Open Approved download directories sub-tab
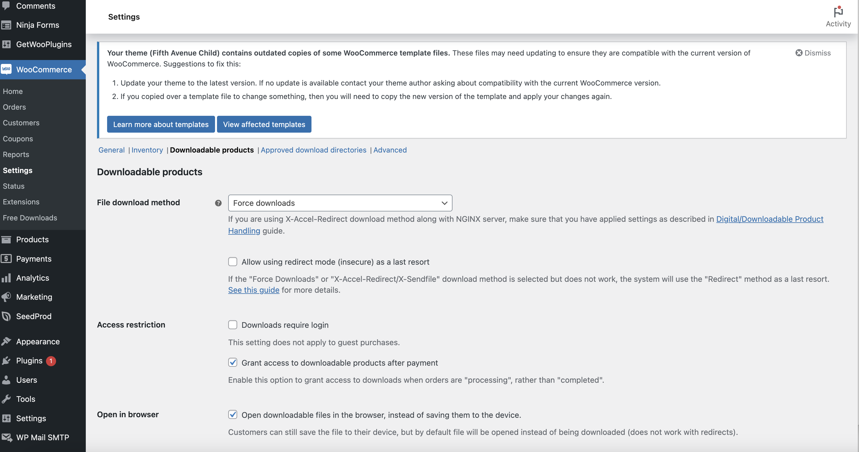 tap(313, 150)
